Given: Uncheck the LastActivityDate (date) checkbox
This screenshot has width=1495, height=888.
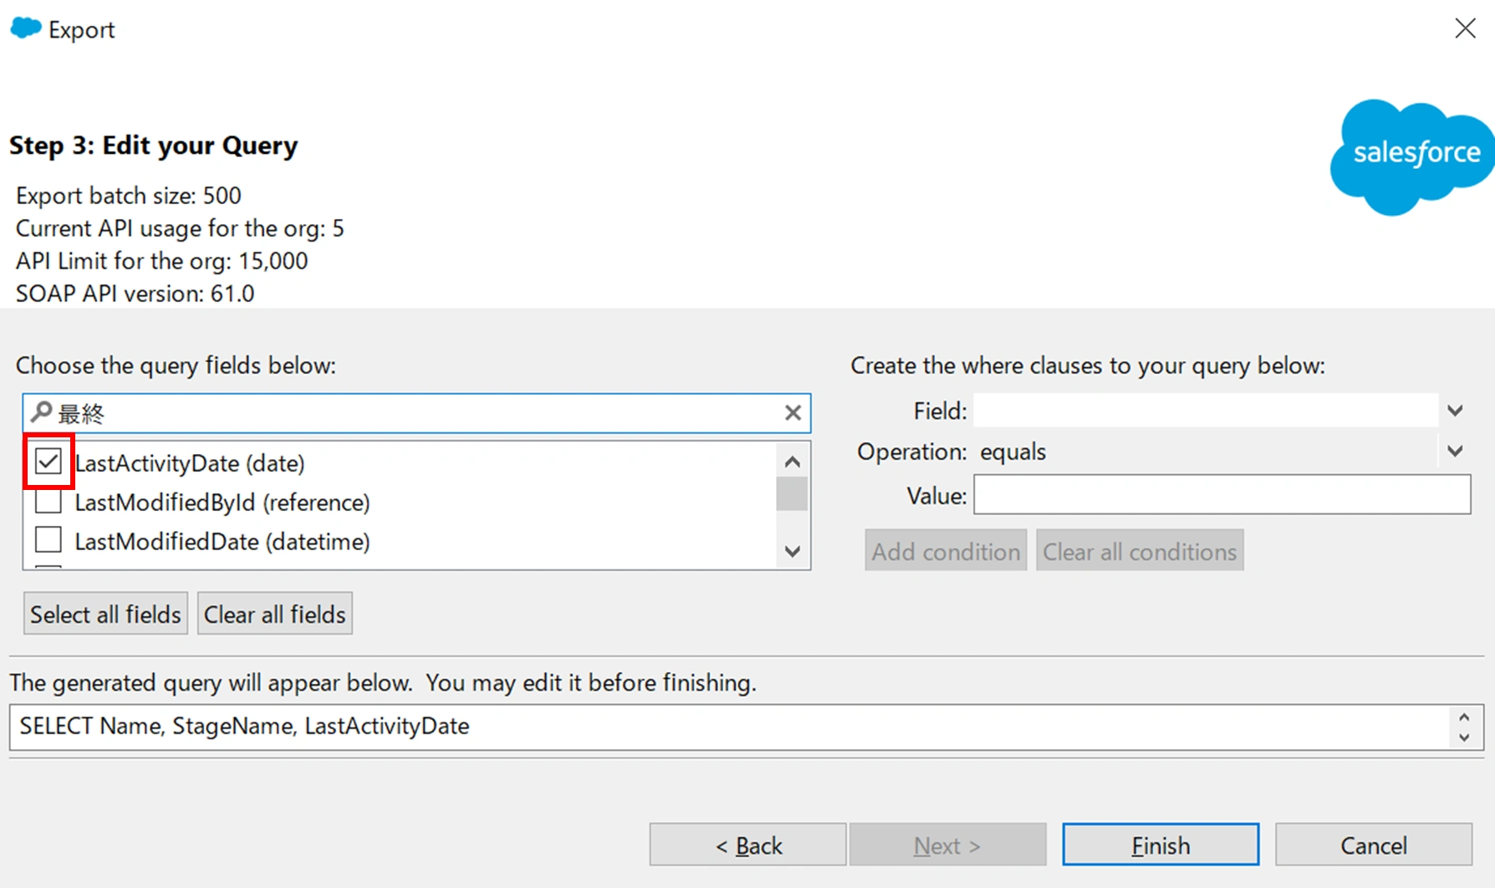Looking at the screenshot, I should (48, 462).
